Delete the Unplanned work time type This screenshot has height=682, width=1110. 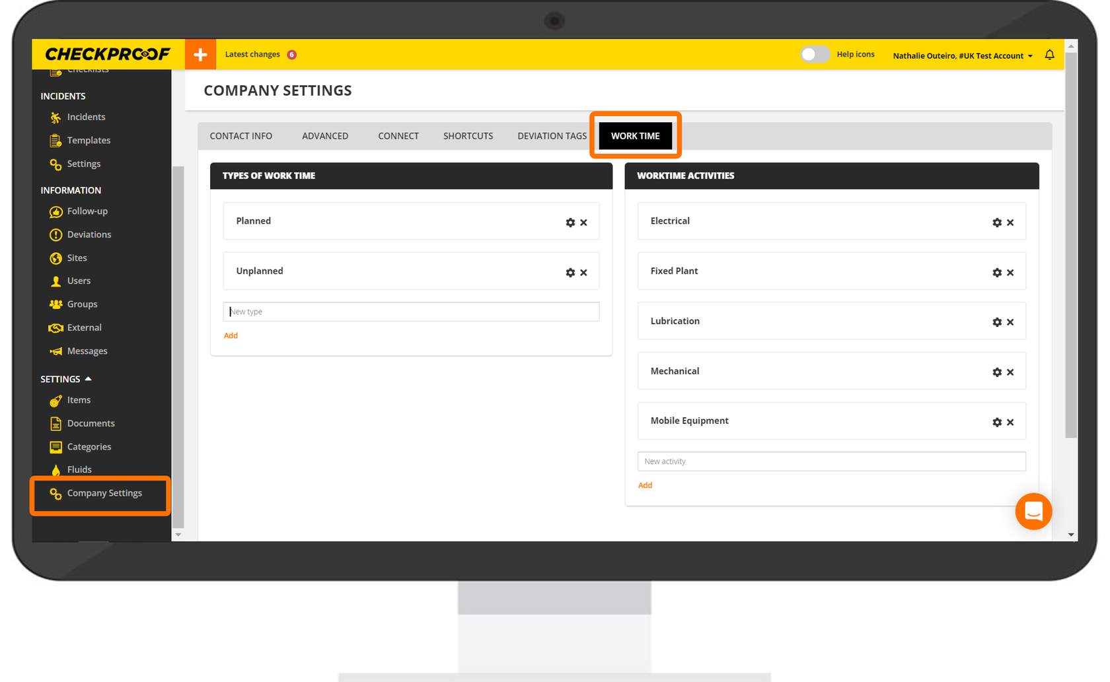tap(583, 273)
